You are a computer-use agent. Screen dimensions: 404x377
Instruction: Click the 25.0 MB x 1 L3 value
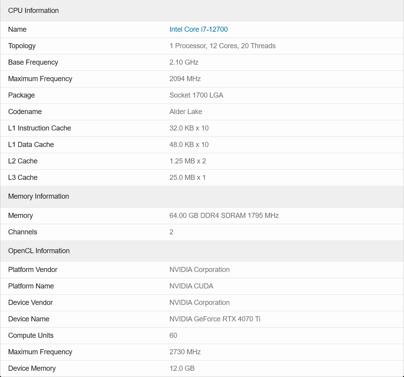pos(187,178)
